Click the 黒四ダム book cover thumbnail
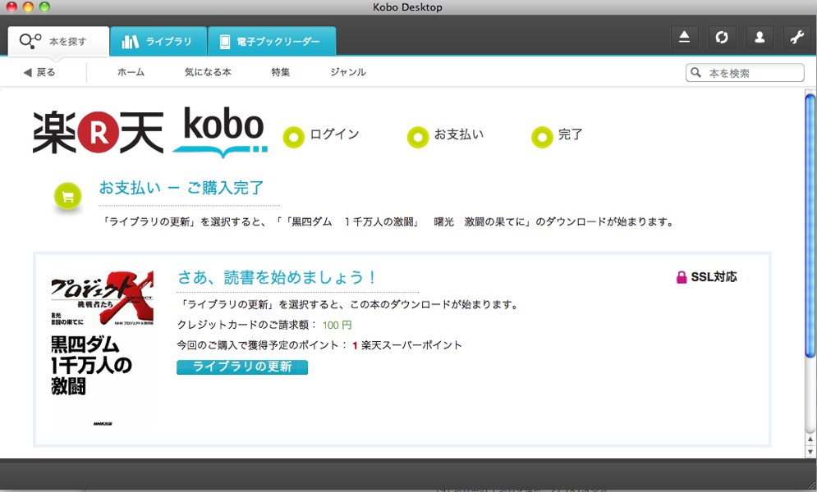This screenshot has height=492, width=817. tap(102, 348)
